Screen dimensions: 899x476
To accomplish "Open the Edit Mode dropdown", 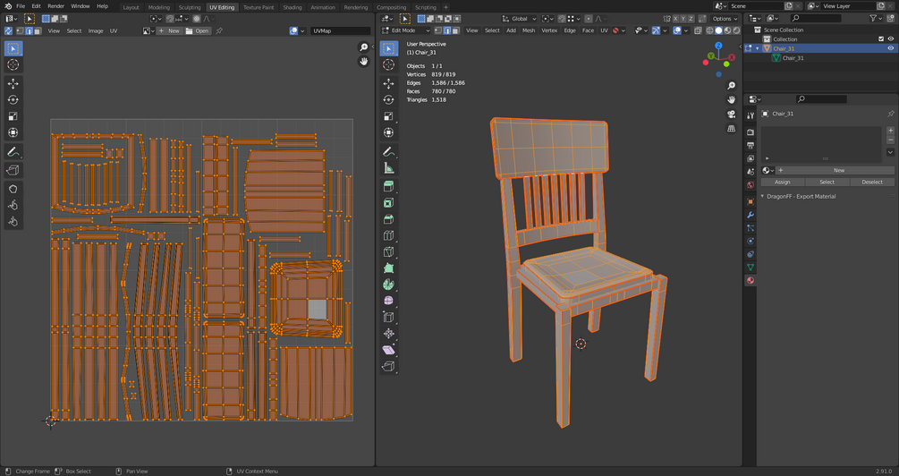I will (405, 30).
